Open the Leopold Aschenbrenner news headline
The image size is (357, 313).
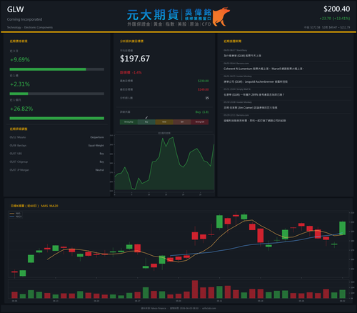[x=256, y=81]
